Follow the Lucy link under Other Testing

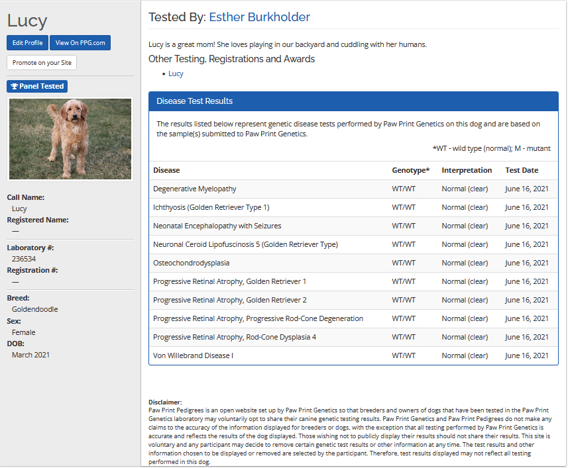176,74
